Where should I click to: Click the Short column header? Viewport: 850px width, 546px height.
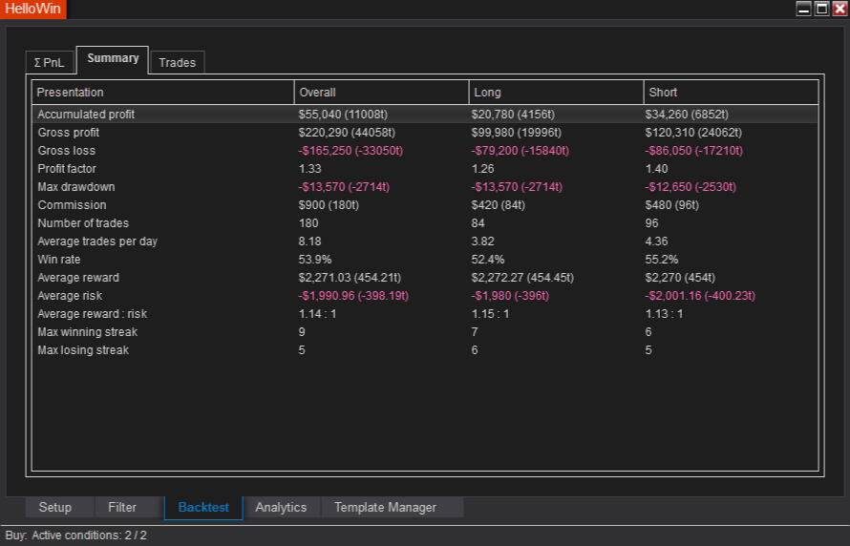click(731, 93)
